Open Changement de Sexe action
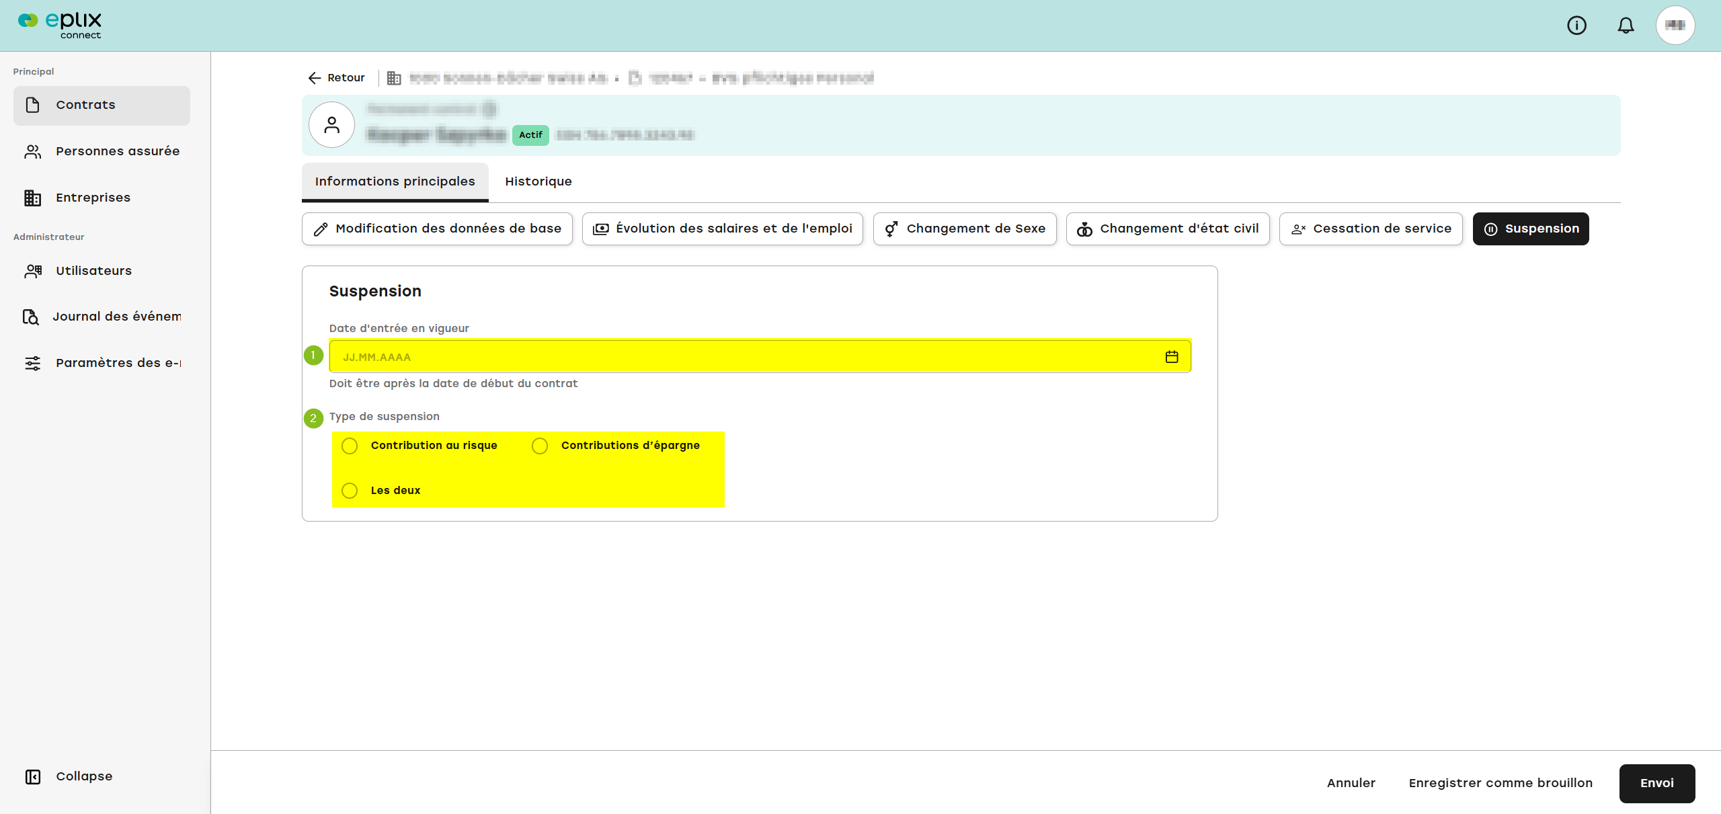This screenshot has width=1721, height=814. 965,229
